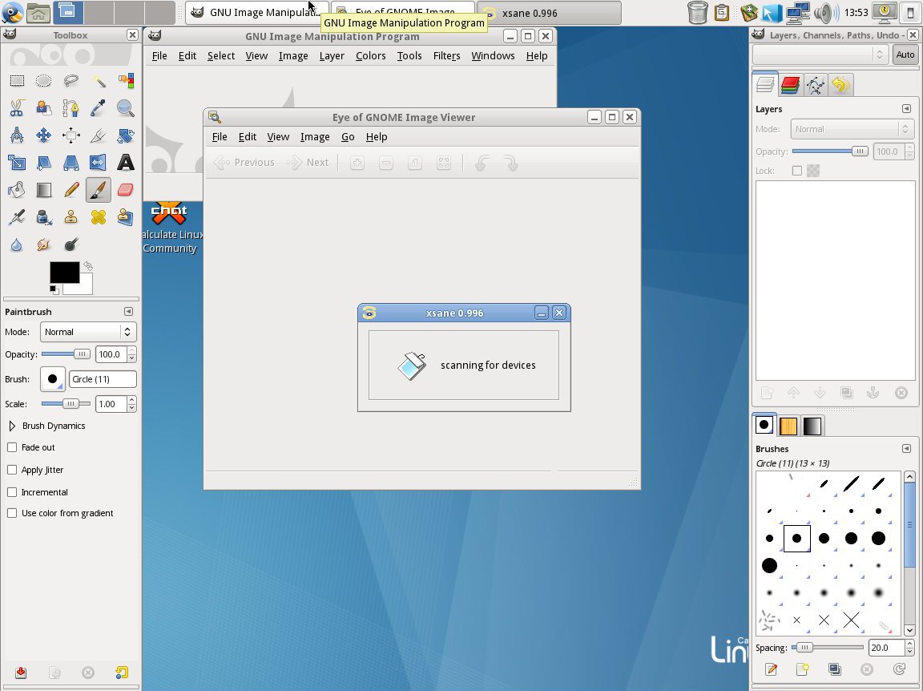The image size is (923, 691).
Task: Select the Pencil tool
Action: 71,190
